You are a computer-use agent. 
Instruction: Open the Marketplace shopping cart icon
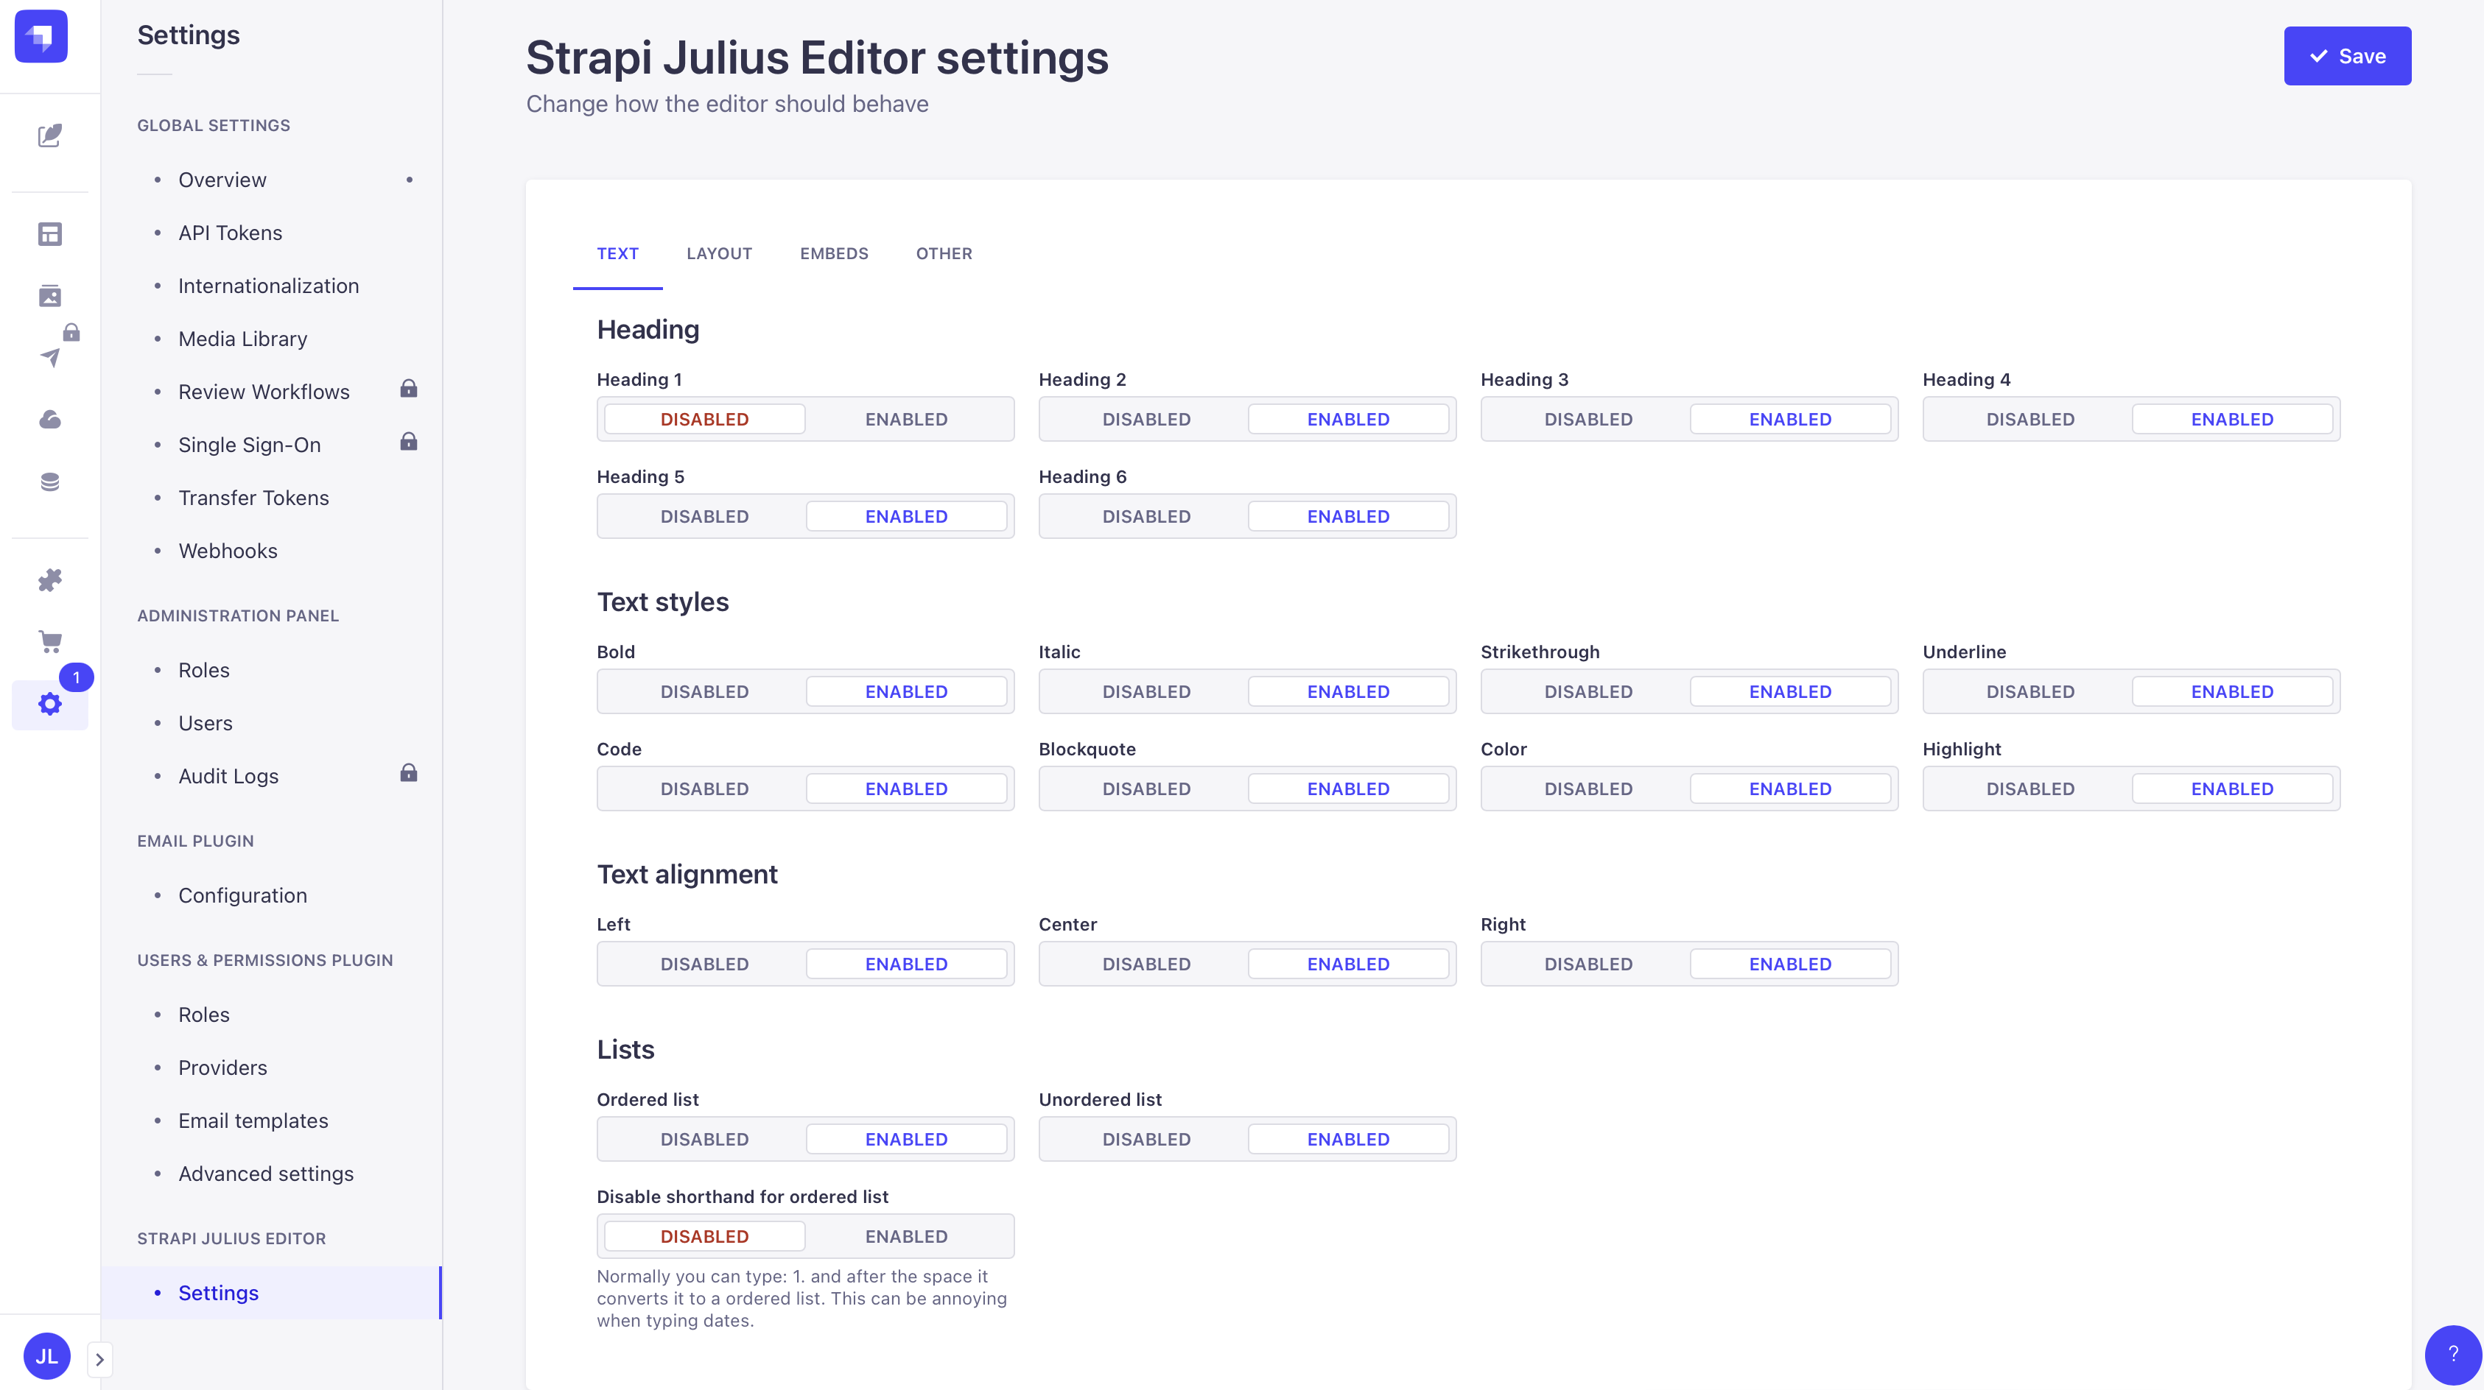pos(50,642)
